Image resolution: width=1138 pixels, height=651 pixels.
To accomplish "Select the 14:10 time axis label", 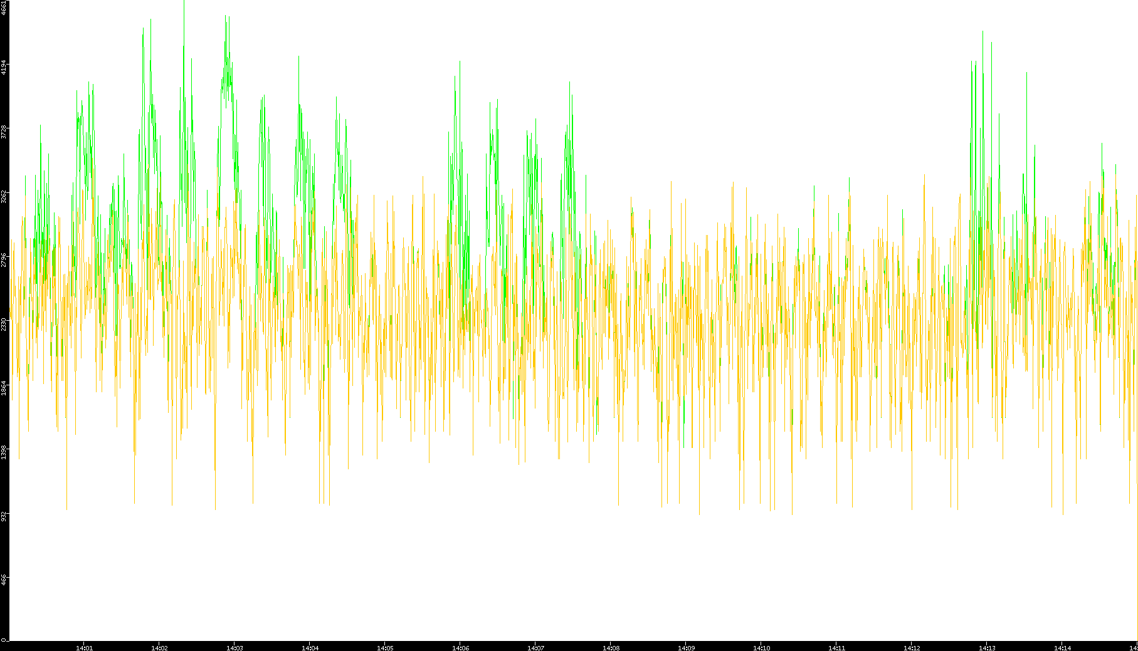I will coord(761,648).
